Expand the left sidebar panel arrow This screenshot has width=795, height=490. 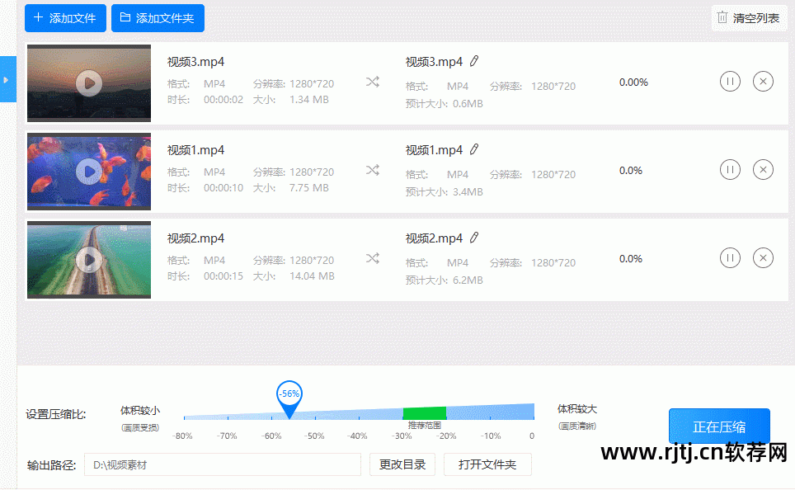coord(7,80)
